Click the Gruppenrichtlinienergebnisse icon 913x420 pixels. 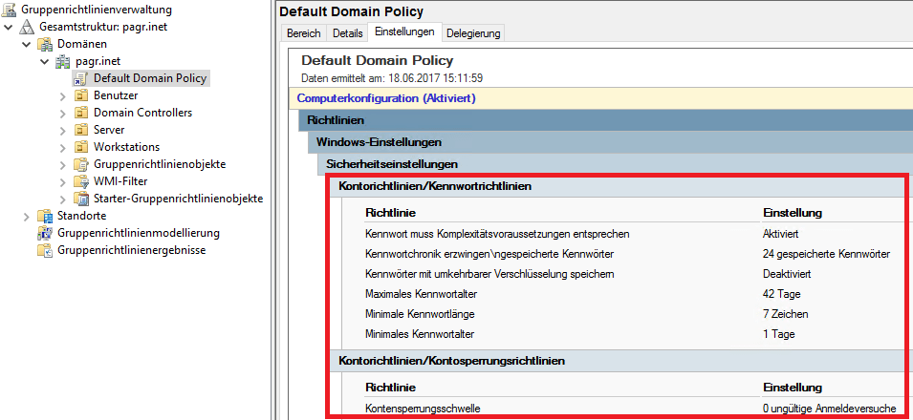point(44,250)
